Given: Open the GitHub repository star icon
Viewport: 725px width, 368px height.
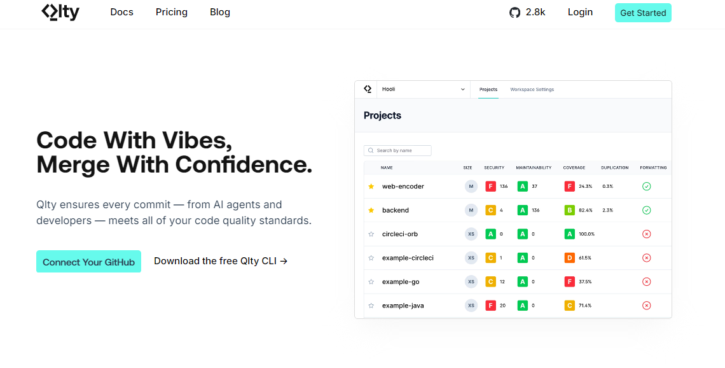Looking at the screenshot, I should pos(515,13).
